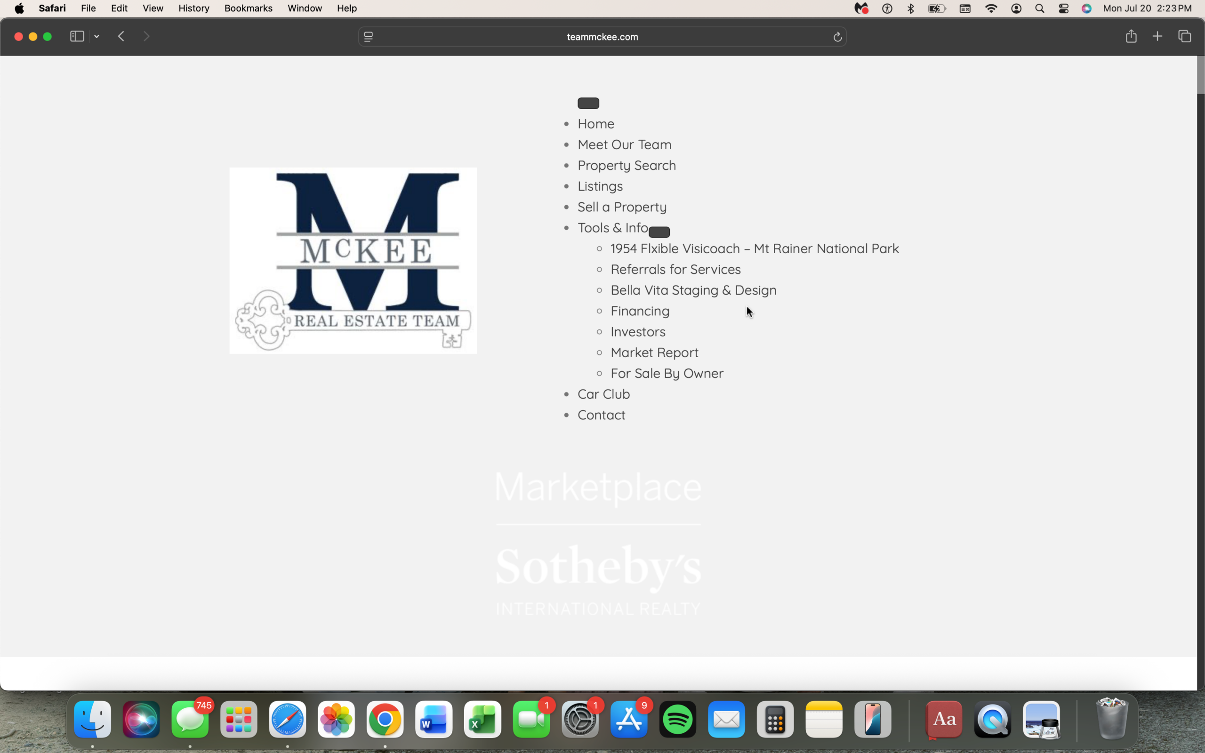Open For Sale By Owner link
This screenshot has width=1205, height=753.
[667, 374]
